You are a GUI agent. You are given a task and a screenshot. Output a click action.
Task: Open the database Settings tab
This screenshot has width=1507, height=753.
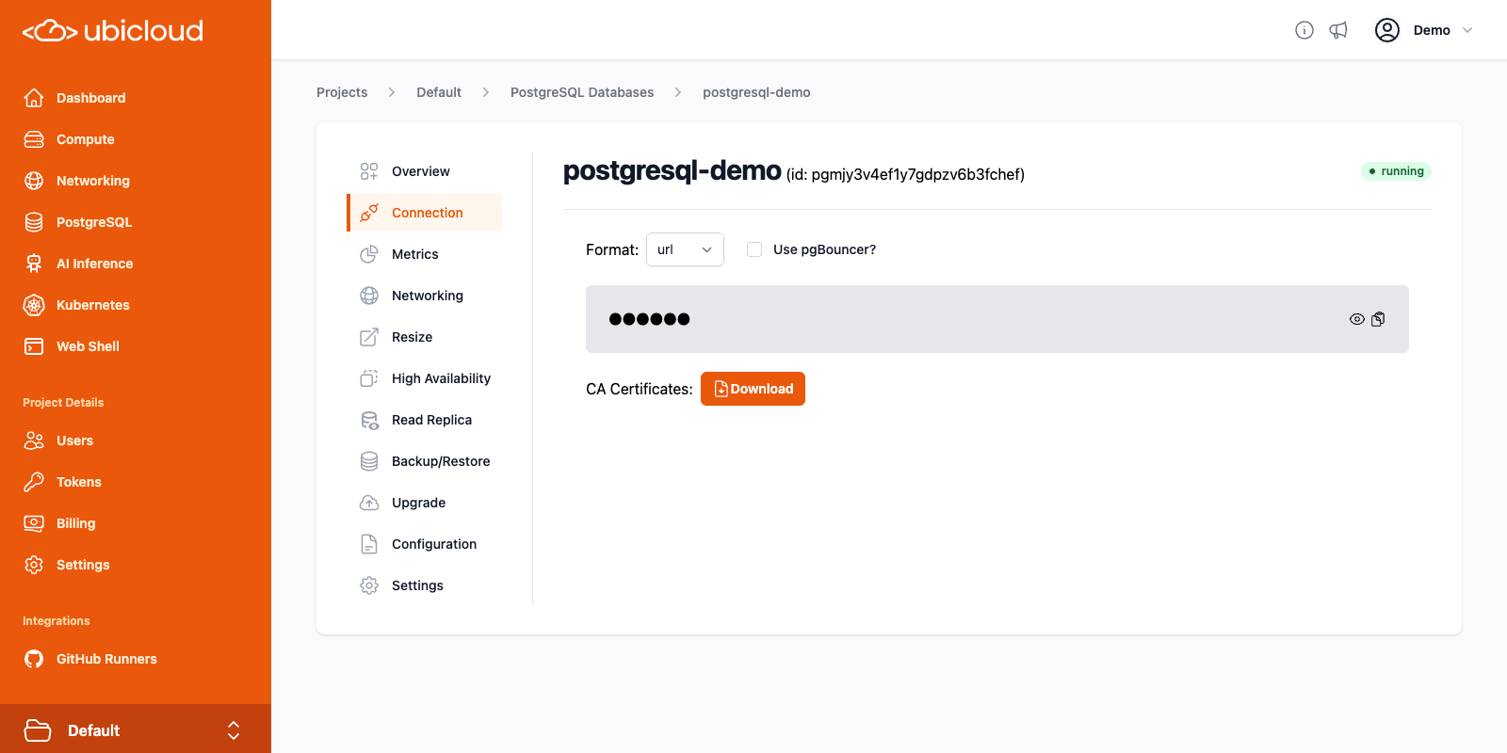pyautogui.click(x=426, y=585)
